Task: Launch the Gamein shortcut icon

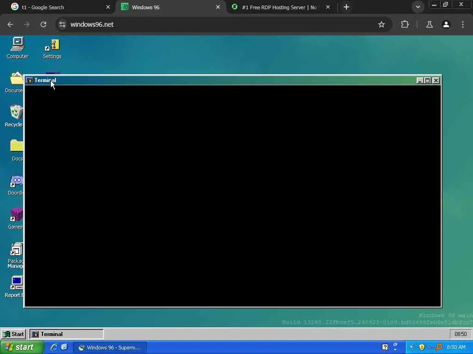Action: [x=16, y=218]
